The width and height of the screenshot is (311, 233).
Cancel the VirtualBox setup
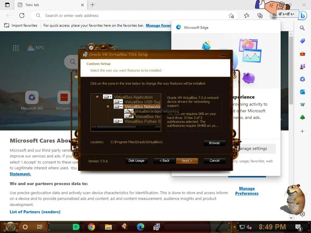(214, 161)
